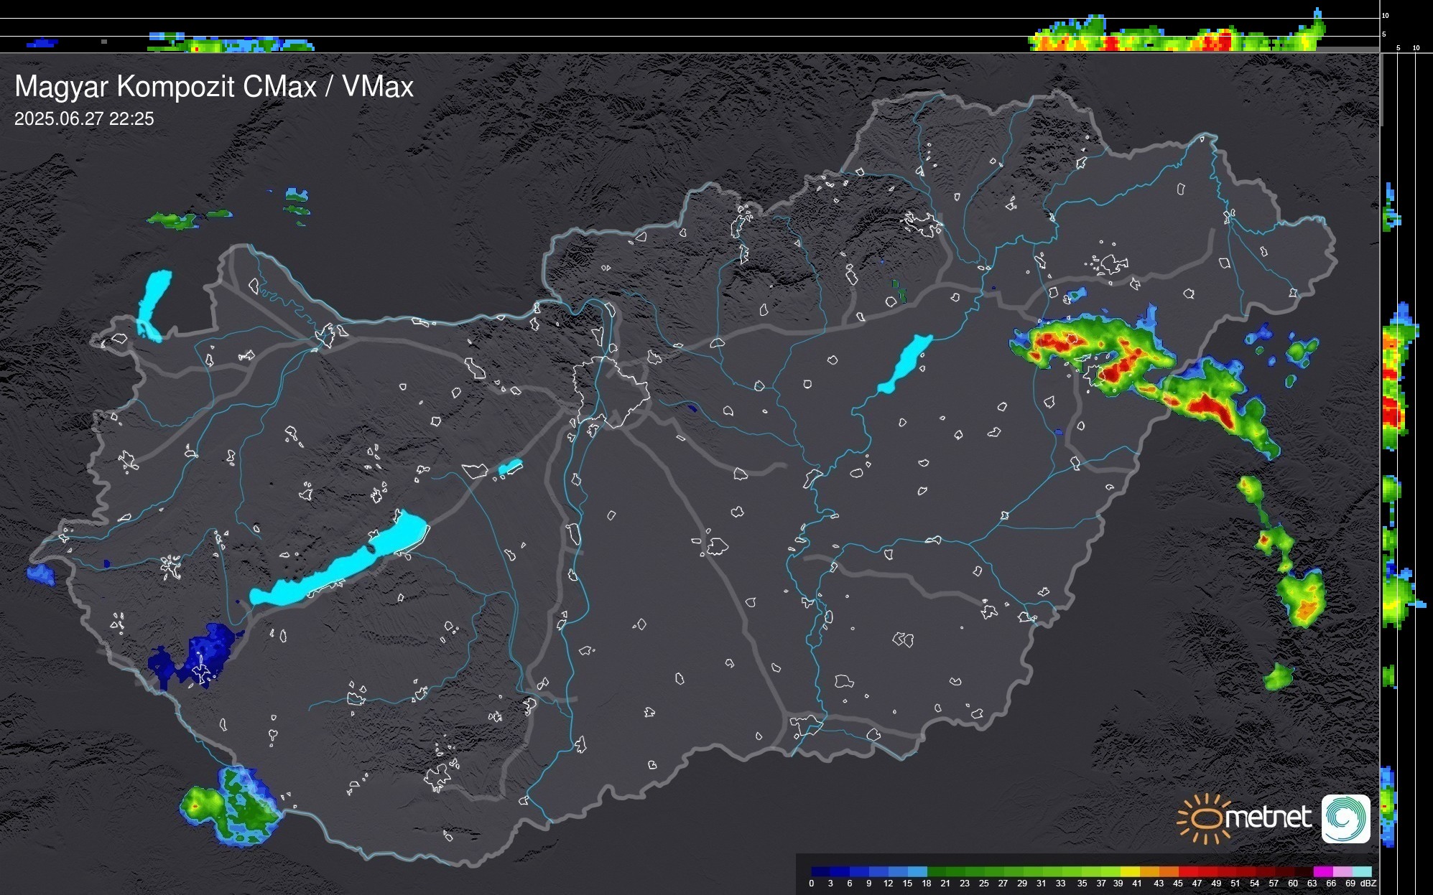Click the metnet wordmark text
1433x895 pixels.
click(x=1268, y=818)
